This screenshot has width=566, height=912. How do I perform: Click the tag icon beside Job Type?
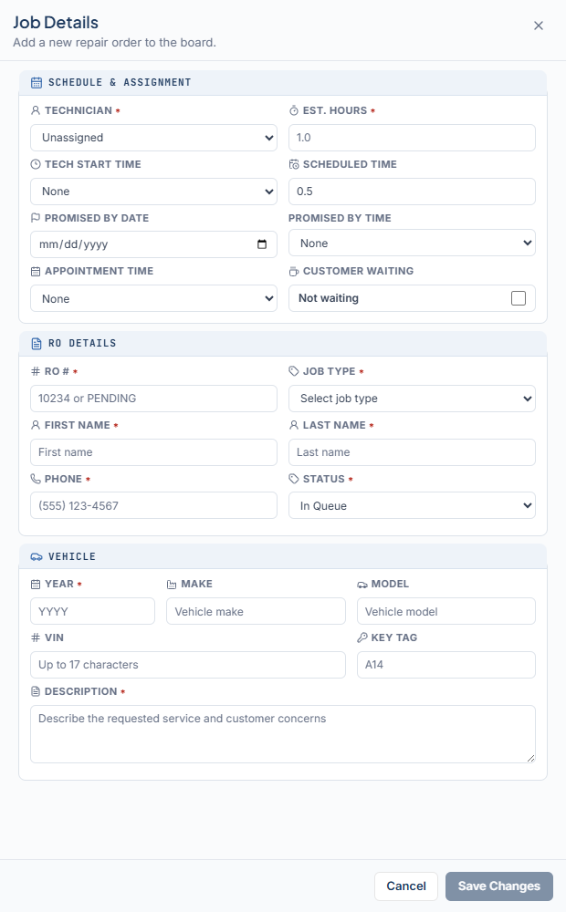293,371
